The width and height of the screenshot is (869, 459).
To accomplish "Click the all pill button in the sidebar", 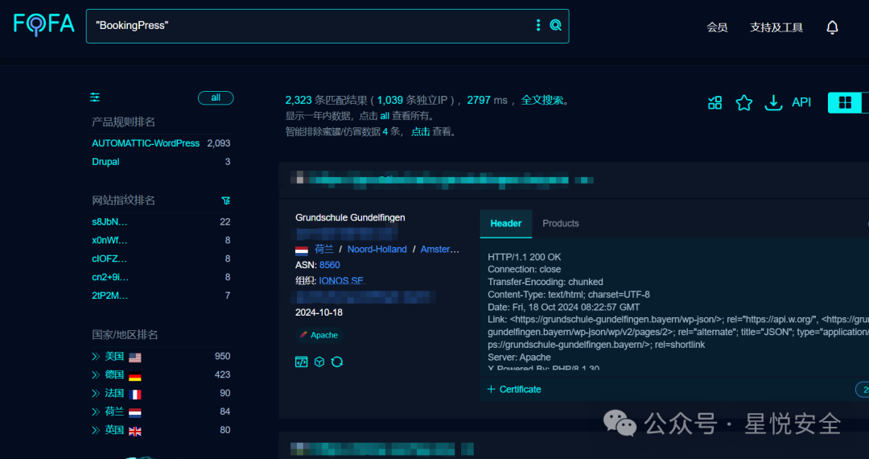I will coord(216,98).
